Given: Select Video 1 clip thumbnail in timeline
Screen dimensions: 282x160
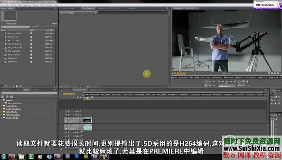Looking at the screenshot, I should pyautogui.click(x=88, y=120).
